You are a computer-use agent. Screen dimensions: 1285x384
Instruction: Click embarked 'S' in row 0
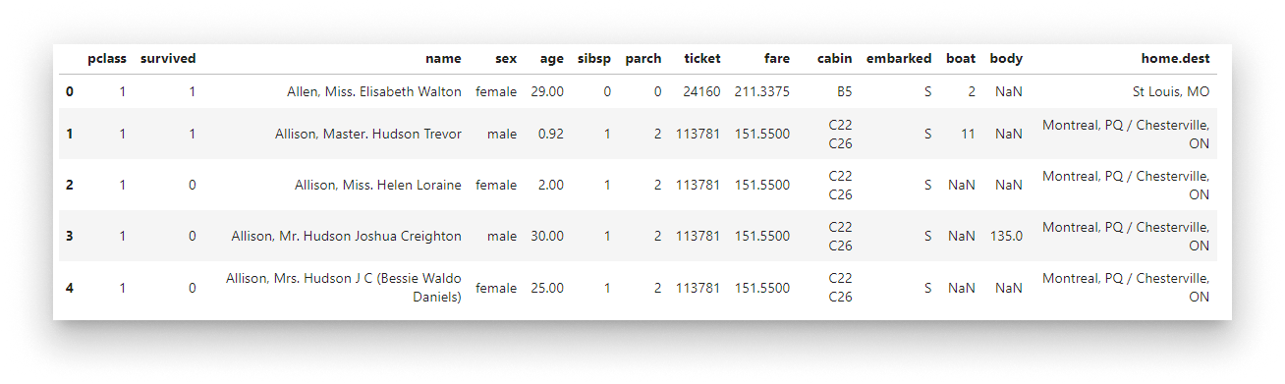(927, 91)
